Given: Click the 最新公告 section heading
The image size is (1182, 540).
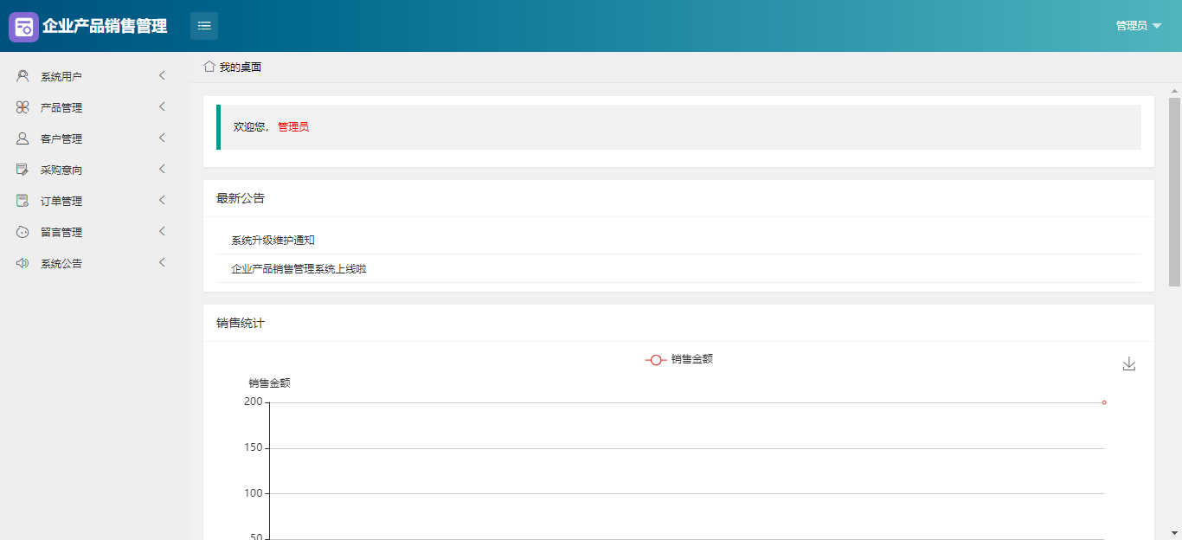Looking at the screenshot, I should coord(241,198).
